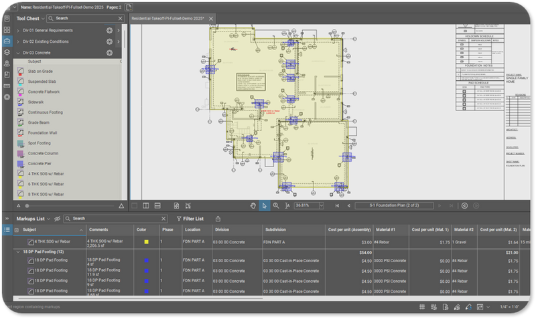The width and height of the screenshot is (536, 319).
Task: Collapse 18 DP Pad Footing group
Action: 18,251
